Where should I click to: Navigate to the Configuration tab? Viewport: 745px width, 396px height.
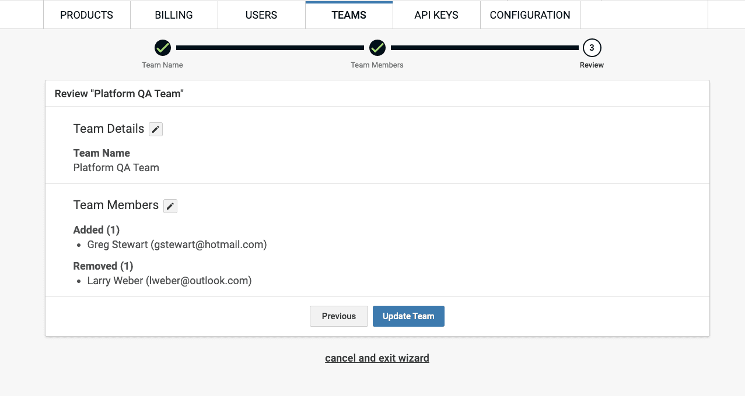tap(530, 15)
